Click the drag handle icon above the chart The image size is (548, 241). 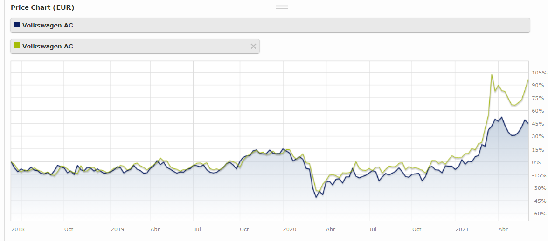point(282,7)
